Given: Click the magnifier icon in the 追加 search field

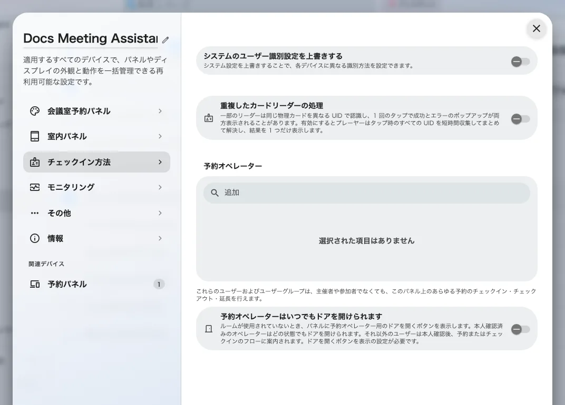Looking at the screenshot, I should [215, 193].
